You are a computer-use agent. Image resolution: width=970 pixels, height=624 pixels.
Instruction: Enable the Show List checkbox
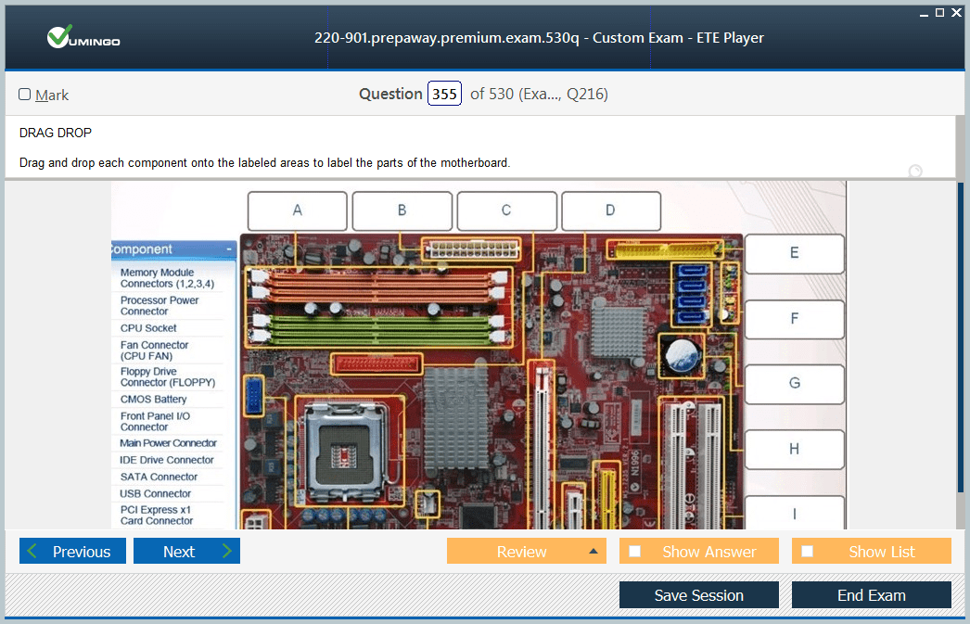click(x=808, y=552)
